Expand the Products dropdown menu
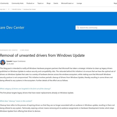The image size is (117, 117). pyautogui.click(x=30, y=3)
